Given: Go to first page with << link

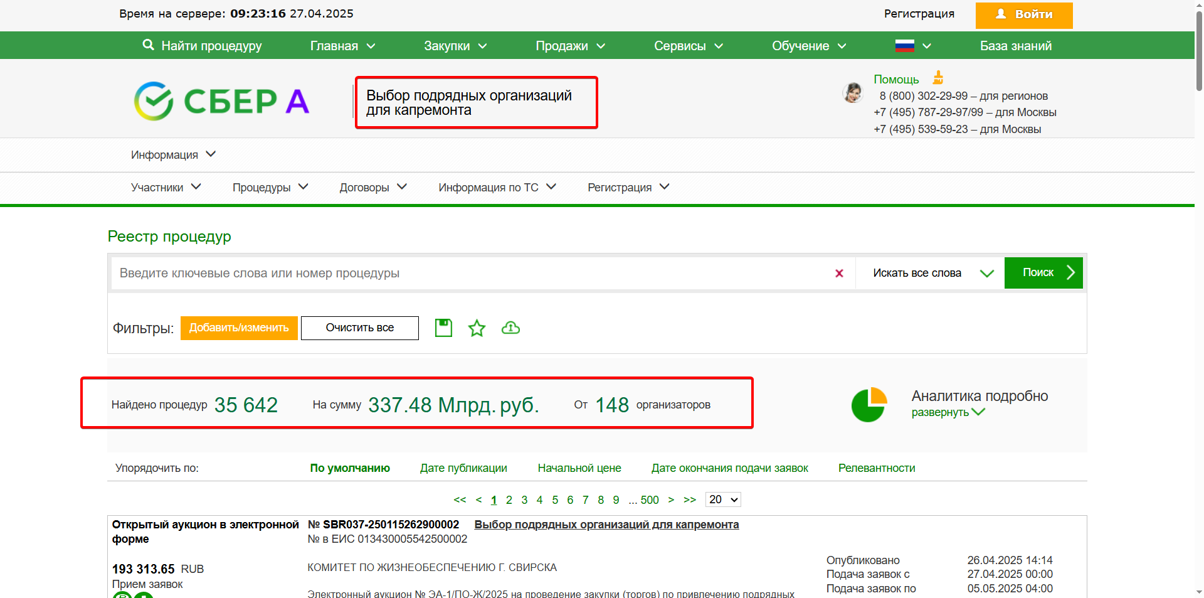Looking at the screenshot, I should click(460, 499).
